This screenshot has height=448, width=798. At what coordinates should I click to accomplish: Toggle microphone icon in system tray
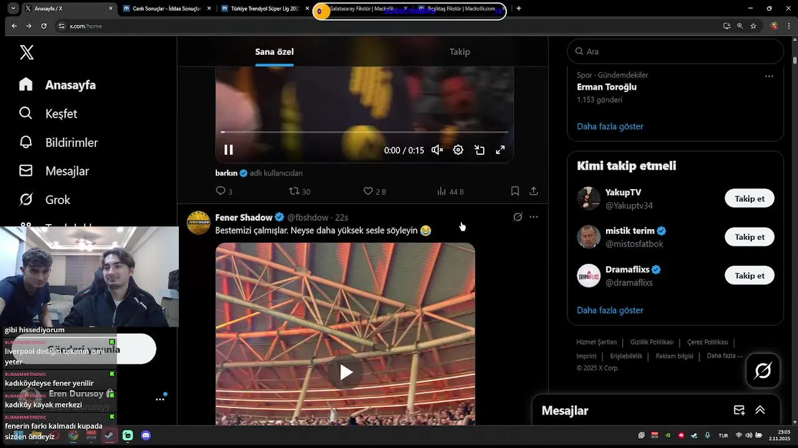[709, 436]
